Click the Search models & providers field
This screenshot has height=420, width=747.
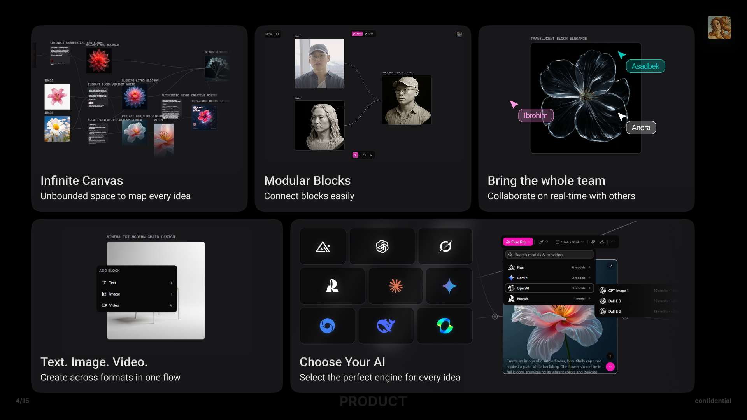[x=549, y=255]
